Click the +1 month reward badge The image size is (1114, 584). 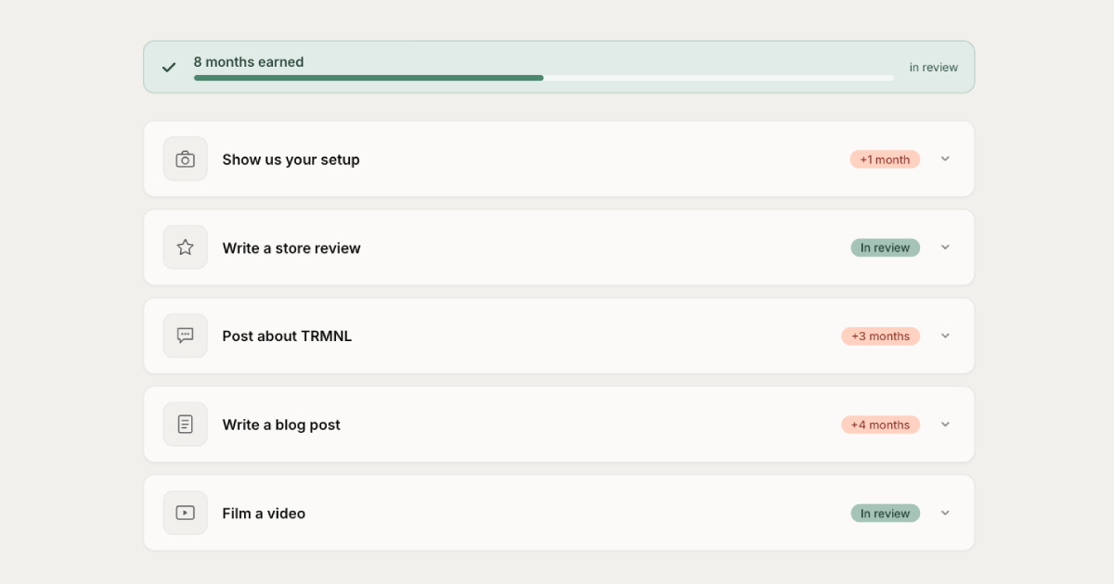click(885, 159)
